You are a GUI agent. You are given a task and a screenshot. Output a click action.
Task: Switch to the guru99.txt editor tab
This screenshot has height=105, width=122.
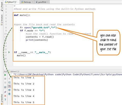pyautogui.click(x=42, y=2)
